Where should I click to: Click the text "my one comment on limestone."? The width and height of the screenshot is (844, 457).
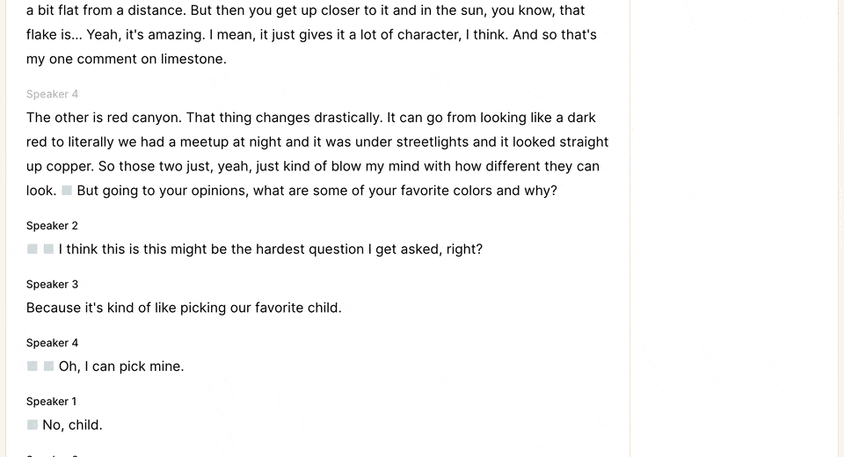127,59
